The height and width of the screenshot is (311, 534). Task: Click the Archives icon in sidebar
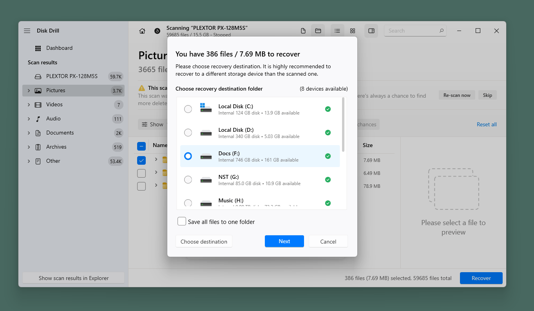point(38,147)
